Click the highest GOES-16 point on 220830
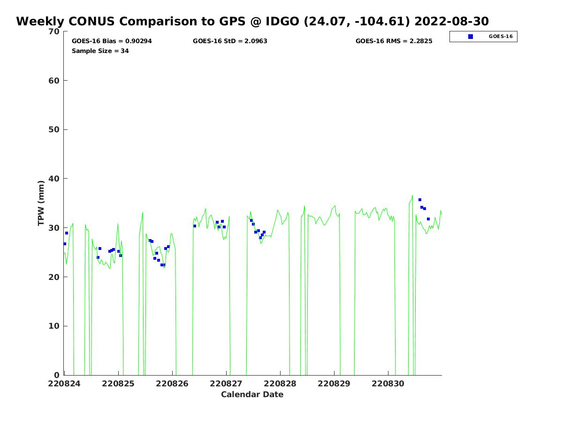The height and width of the screenshot is (422, 563). (420, 200)
